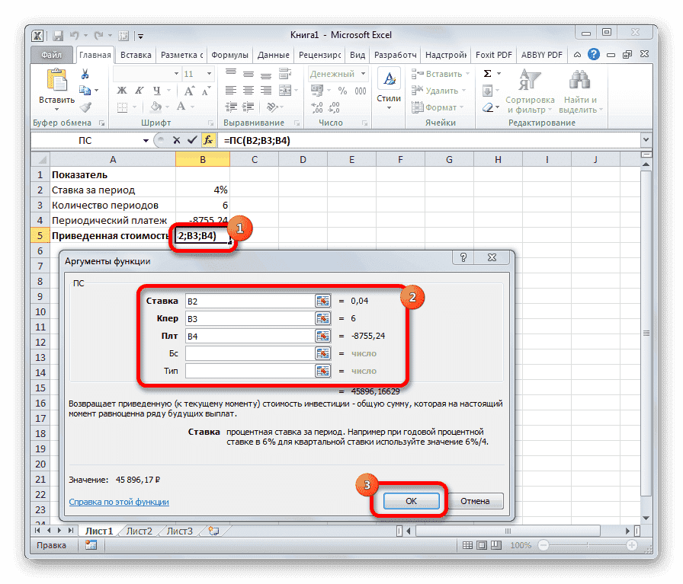Click the range selector icon beside Ставка

pos(322,300)
